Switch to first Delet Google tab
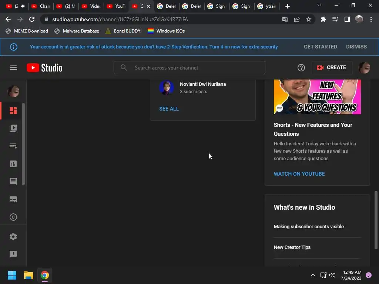Screen dimensions: 379x284 tap(167, 6)
